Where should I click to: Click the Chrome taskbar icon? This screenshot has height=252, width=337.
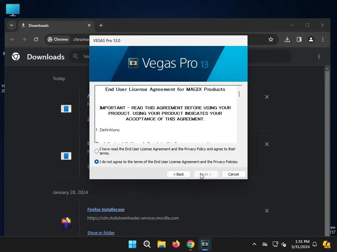[x=191, y=244]
